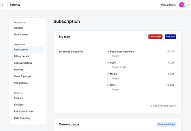Click the PD user avatar
The width and height of the screenshot is (191, 131).
coord(182,5)
